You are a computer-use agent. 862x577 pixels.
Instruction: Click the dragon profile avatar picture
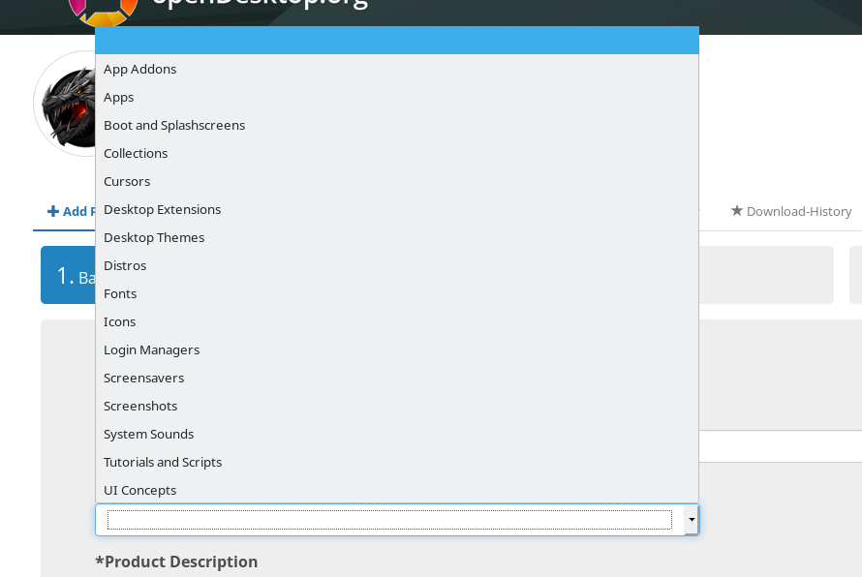point(65,105)
